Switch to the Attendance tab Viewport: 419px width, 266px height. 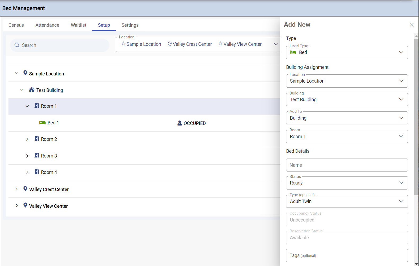point(47,25)
